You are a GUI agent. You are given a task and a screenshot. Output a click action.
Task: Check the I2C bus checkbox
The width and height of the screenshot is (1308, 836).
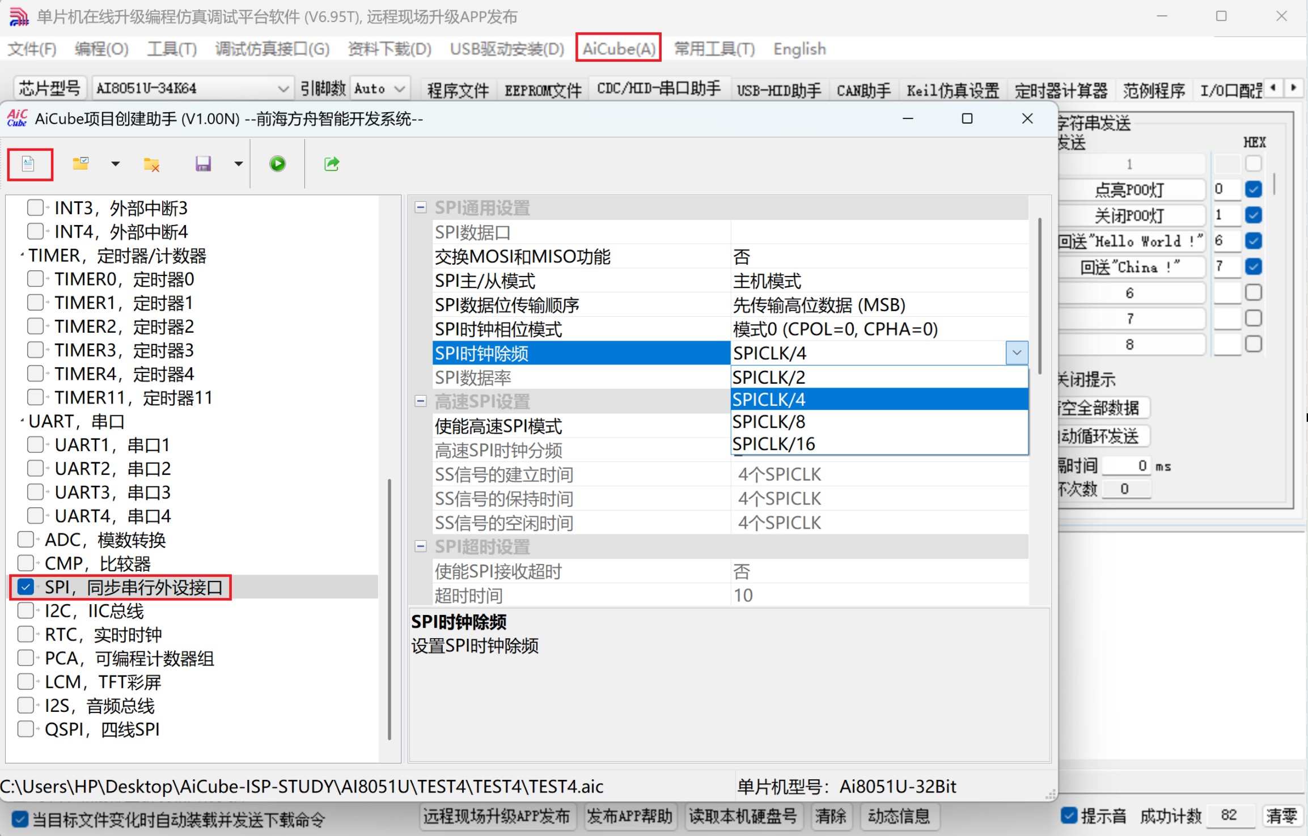[x=26, y=611]
